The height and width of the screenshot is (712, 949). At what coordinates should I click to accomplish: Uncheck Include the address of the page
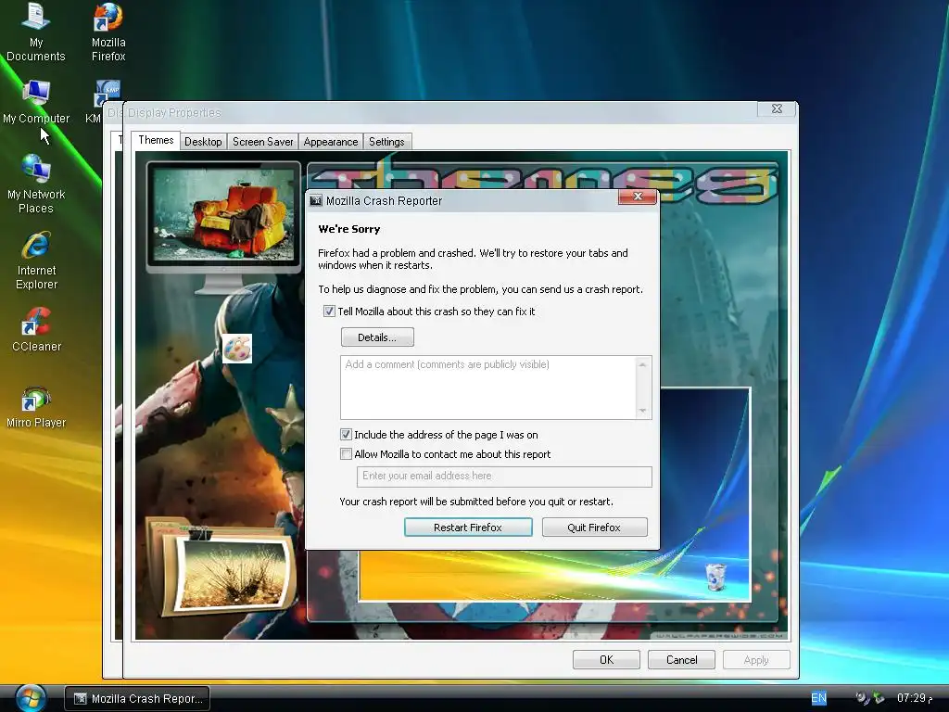(346, 435)
